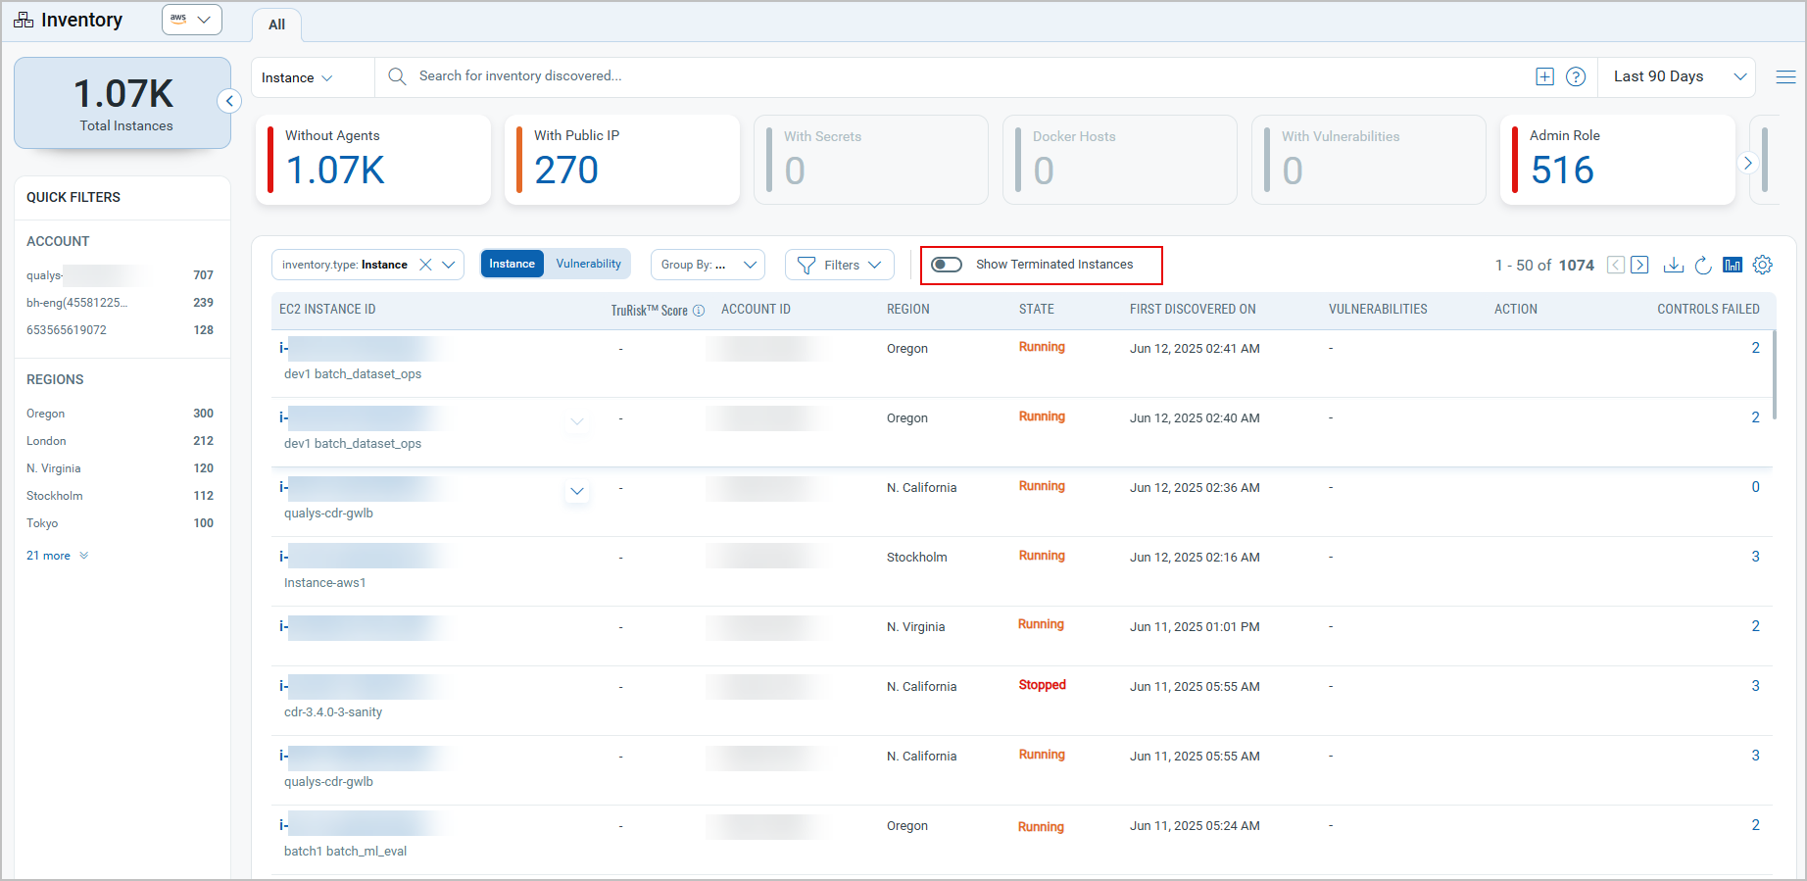Open controls failed 3 for Instance-aws1
1807x881 pixels.
1755,557
